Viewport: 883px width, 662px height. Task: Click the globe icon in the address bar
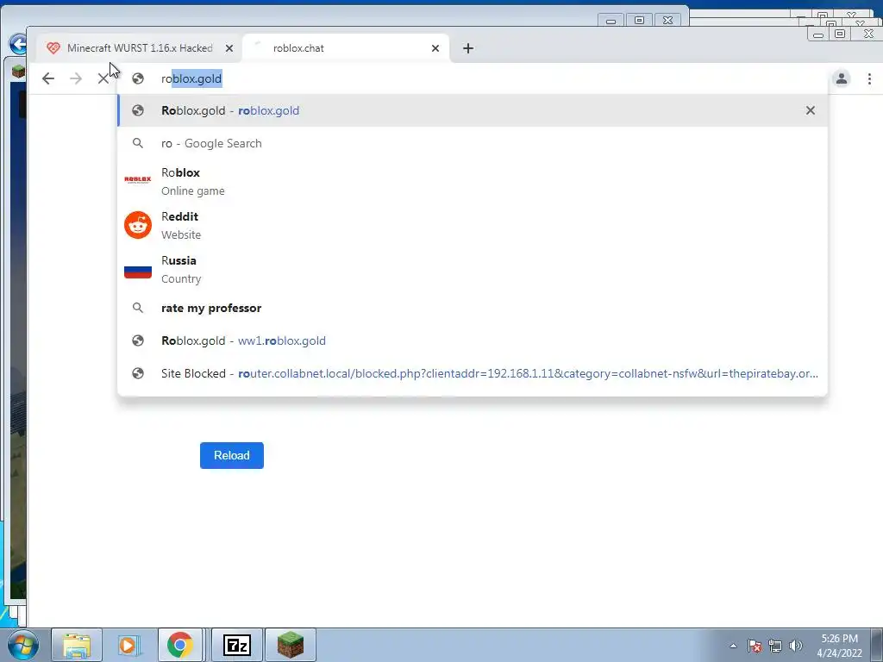click(x=137, y=78)
